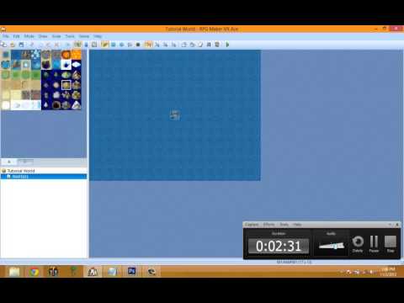
Task: Open the Tools menu in RPG Maker
Action: tap(70, 36)
